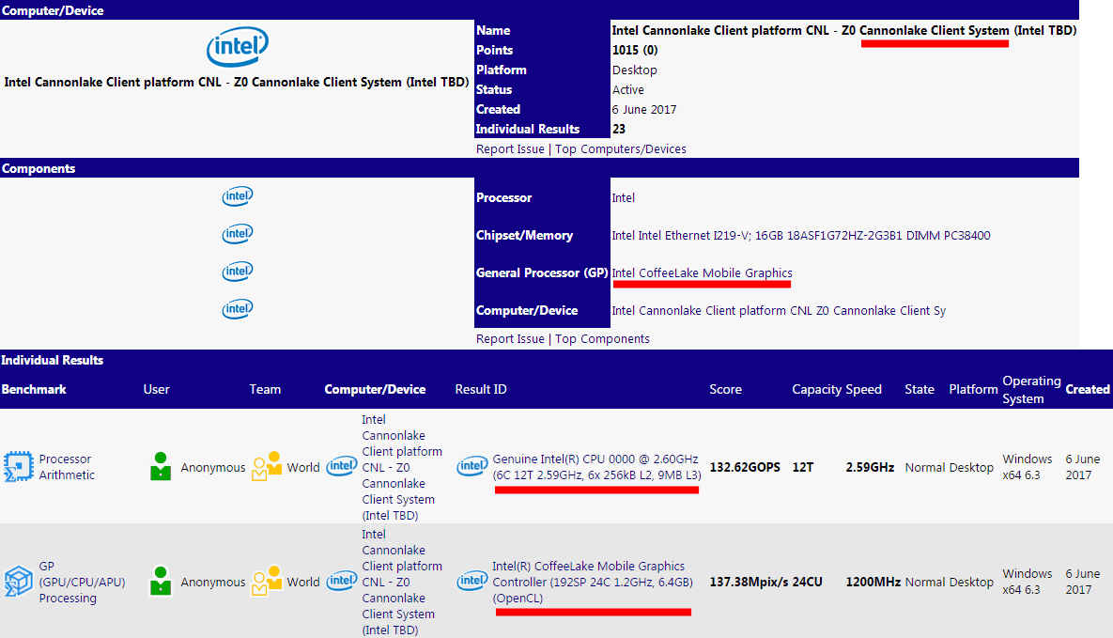The height and width of the screenshot is (638, 1113).
Task: Open the Genuine Intel CPU 0000 result link
Action: [595, 459]
